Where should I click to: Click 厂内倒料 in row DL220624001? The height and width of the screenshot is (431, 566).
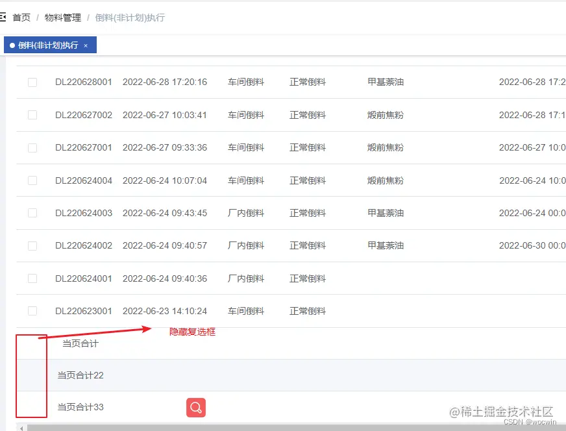click(x=246, y=278)
